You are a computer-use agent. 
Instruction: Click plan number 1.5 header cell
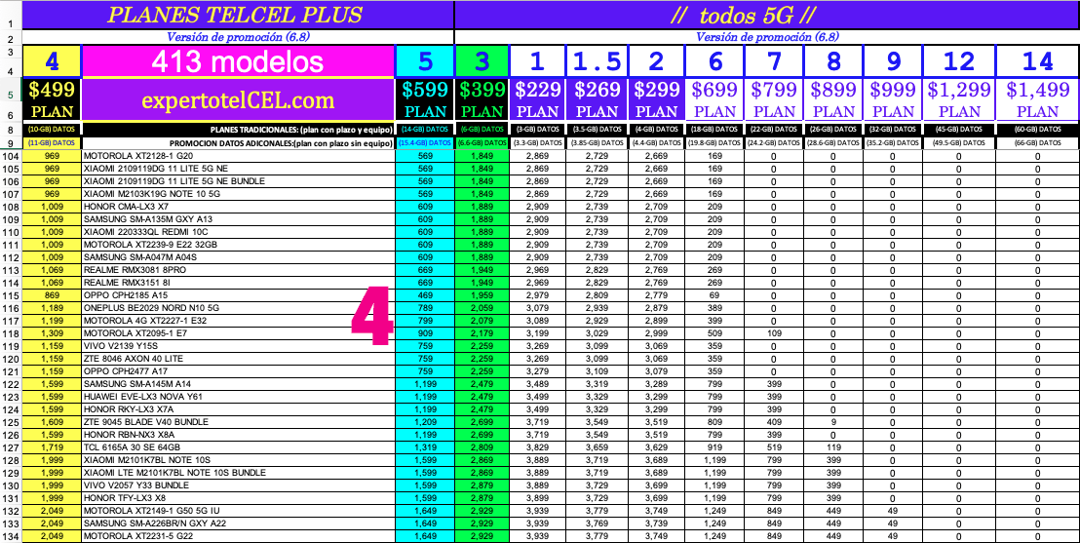tap(598, 61)
